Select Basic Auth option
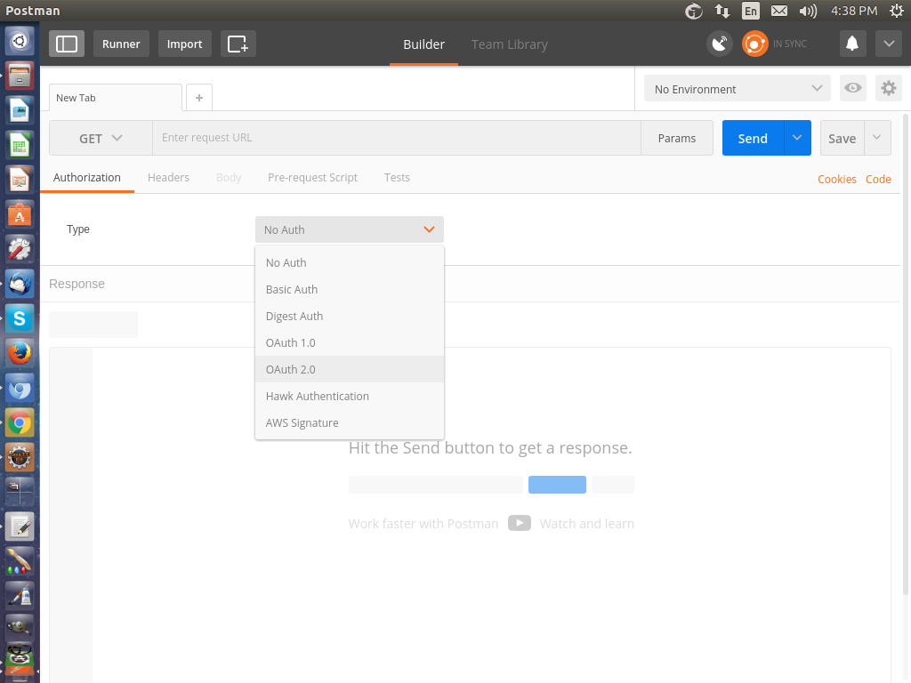 (349, 289)
